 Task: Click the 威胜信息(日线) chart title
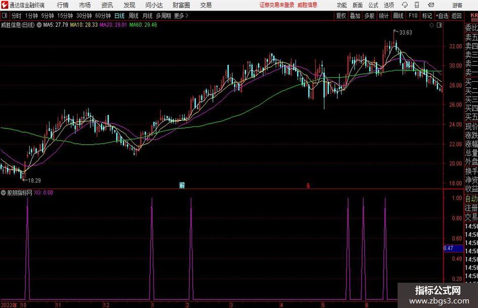click(x=18, y=25)
